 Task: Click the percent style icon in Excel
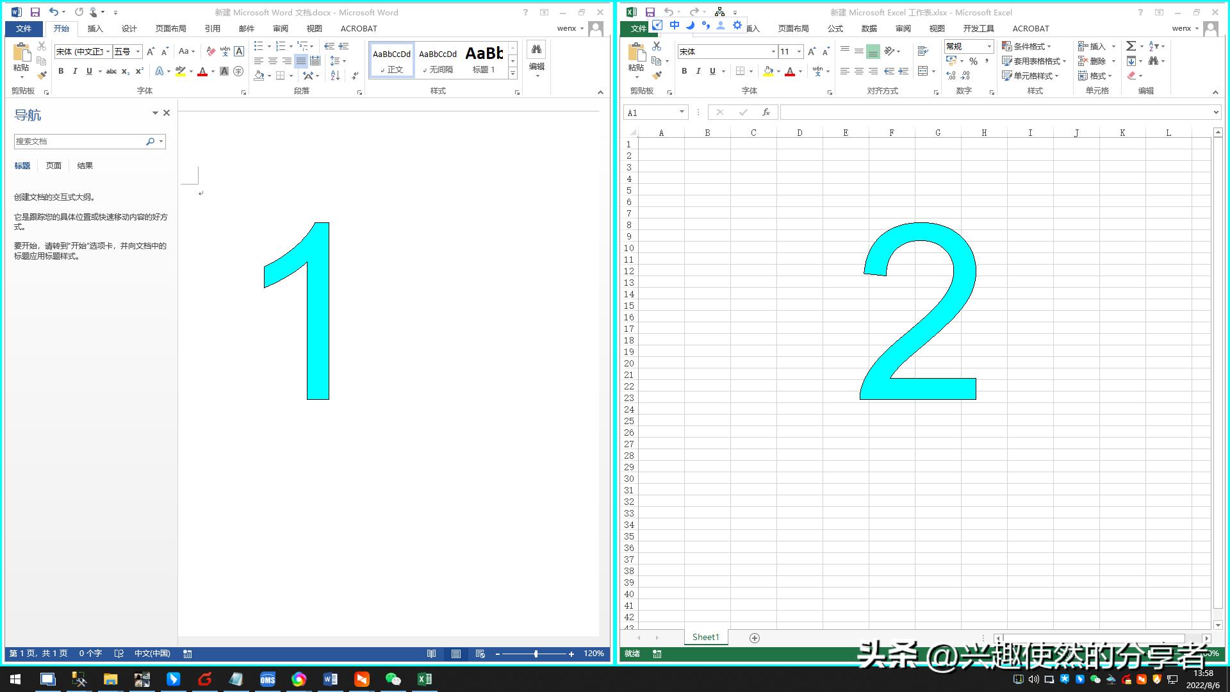[973, 62]
